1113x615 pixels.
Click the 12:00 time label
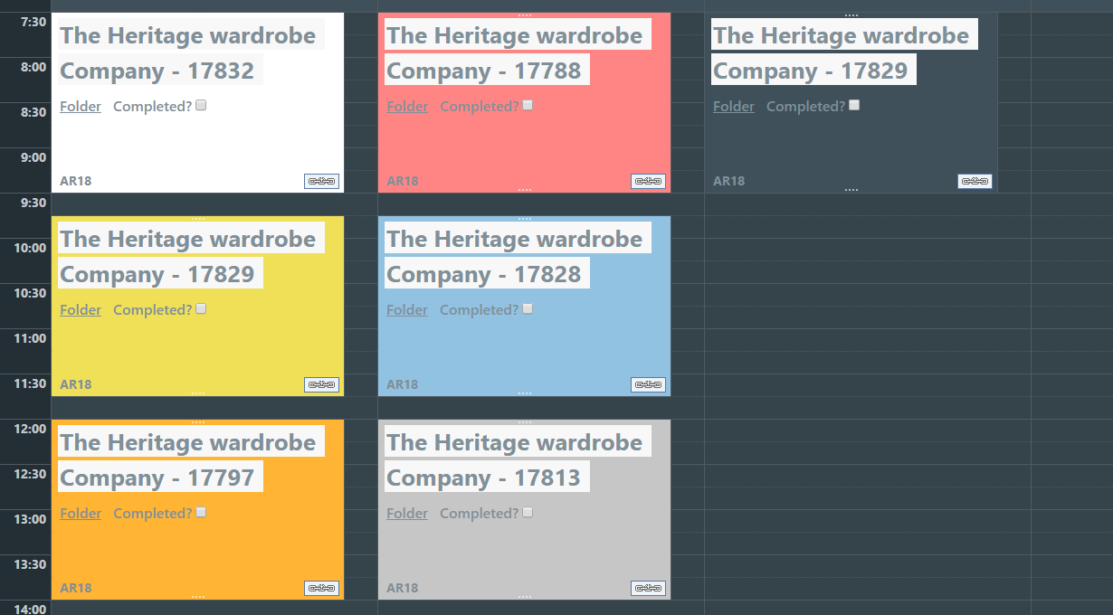[x=29, y=429]
